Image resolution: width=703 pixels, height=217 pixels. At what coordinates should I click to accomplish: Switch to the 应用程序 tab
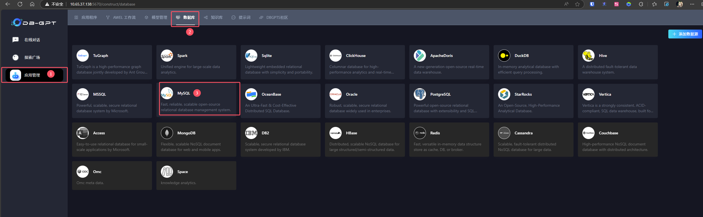point(86,17)
